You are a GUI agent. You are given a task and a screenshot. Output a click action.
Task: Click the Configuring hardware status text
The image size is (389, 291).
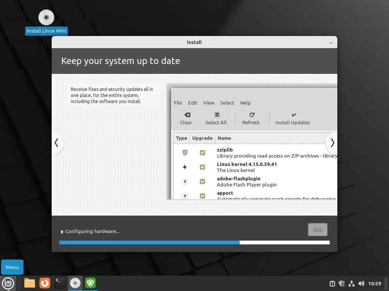point(92,232)
